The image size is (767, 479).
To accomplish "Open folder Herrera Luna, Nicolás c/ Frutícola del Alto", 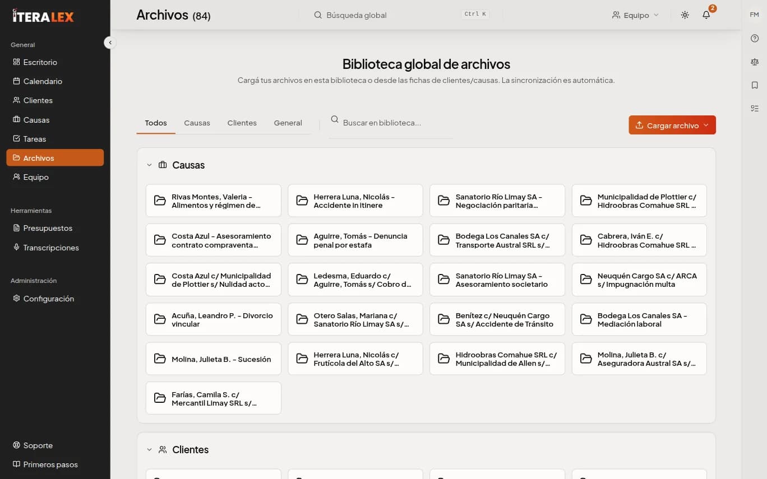I will pyautogui.click(x=355, y=359).
